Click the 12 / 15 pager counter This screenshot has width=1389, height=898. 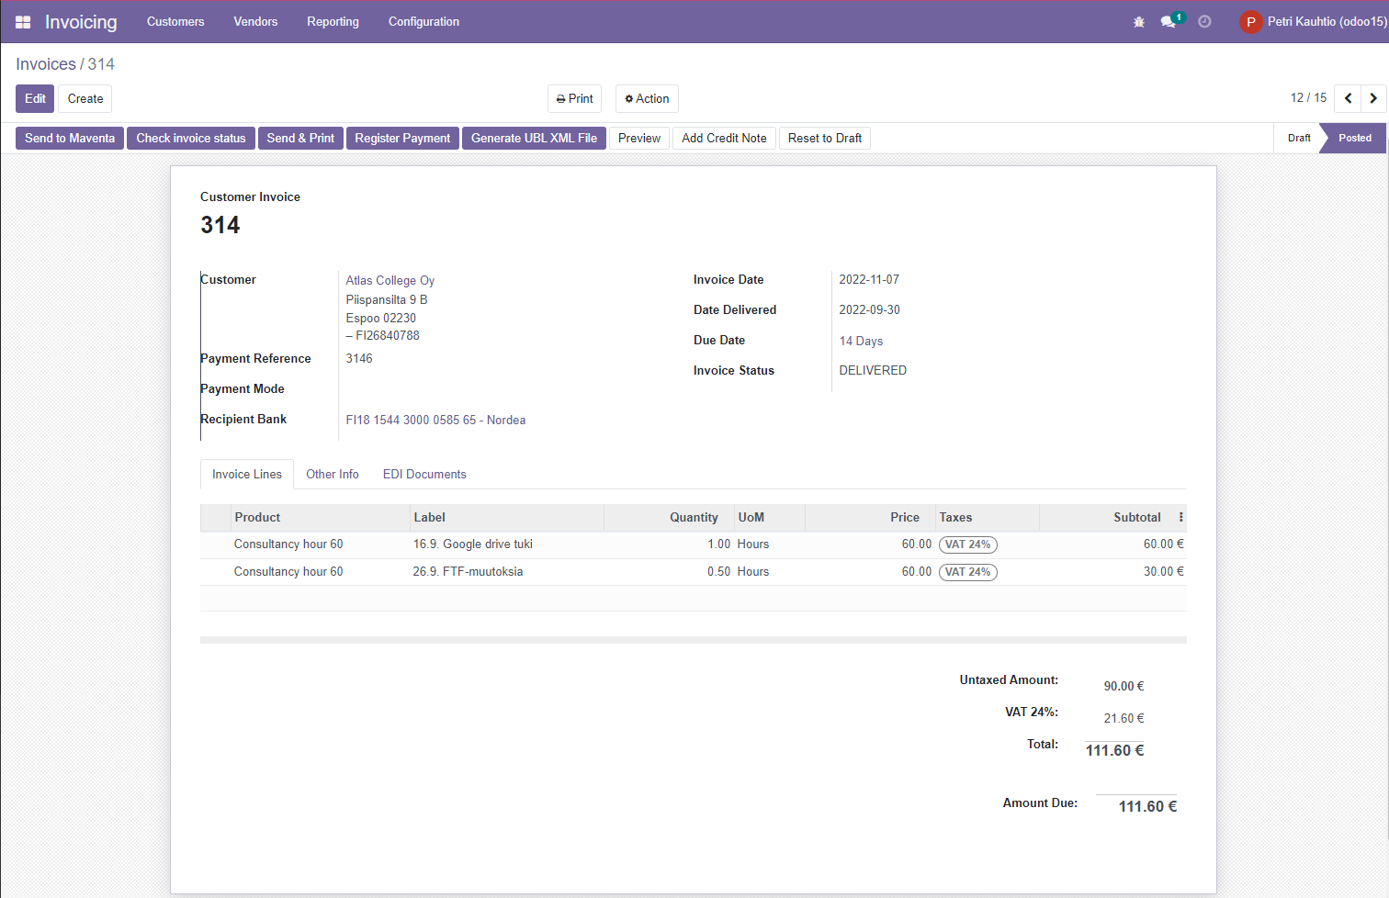point(1308,98)
